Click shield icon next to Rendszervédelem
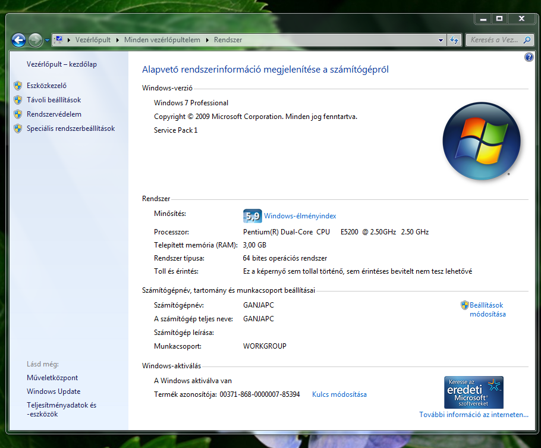The width and height of the screenshot is (541, 448). click(18, 114)
